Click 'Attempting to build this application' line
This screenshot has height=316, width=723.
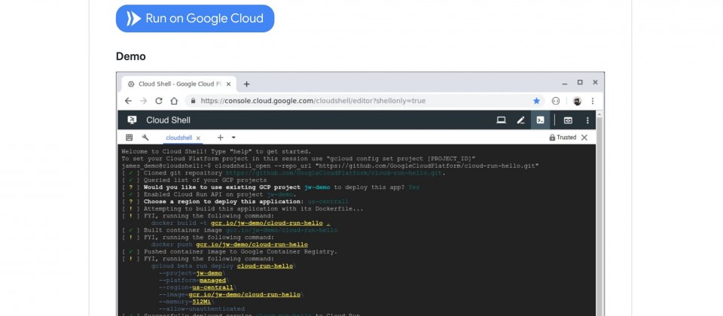pyautogui.click(x=243, y=208)
